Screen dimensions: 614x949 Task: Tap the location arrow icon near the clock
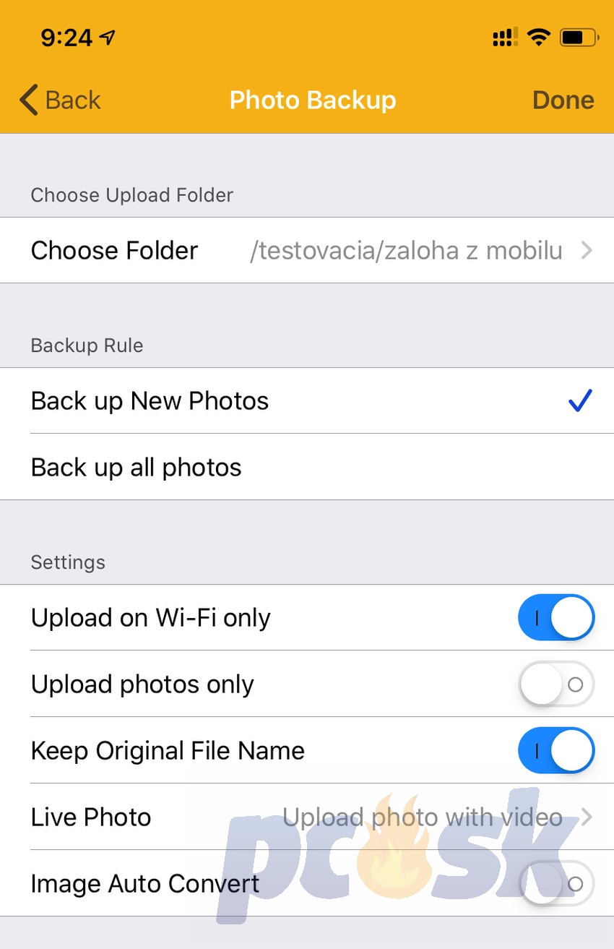point(108,38)
